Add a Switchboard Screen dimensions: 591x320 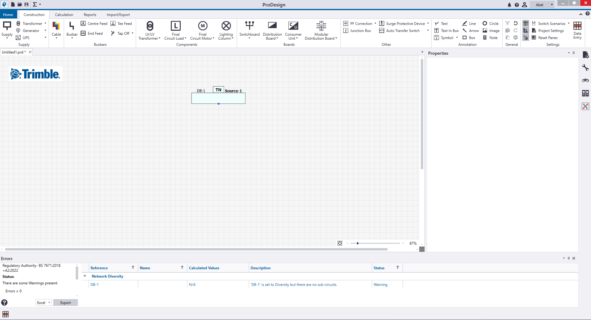(x=249, y=30)
